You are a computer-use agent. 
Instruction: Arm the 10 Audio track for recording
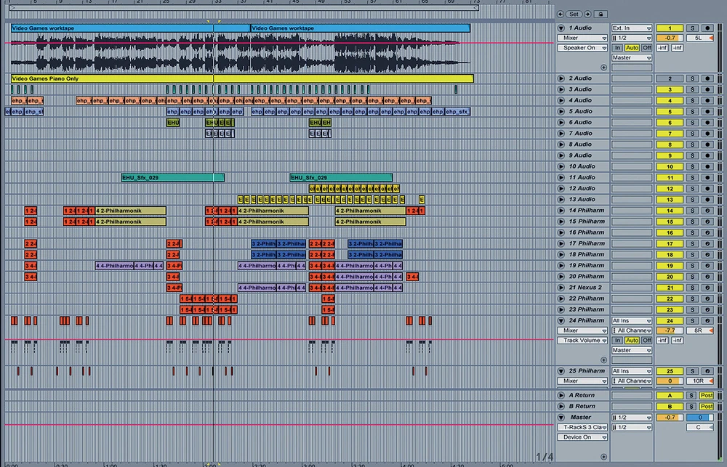(707, 166)
